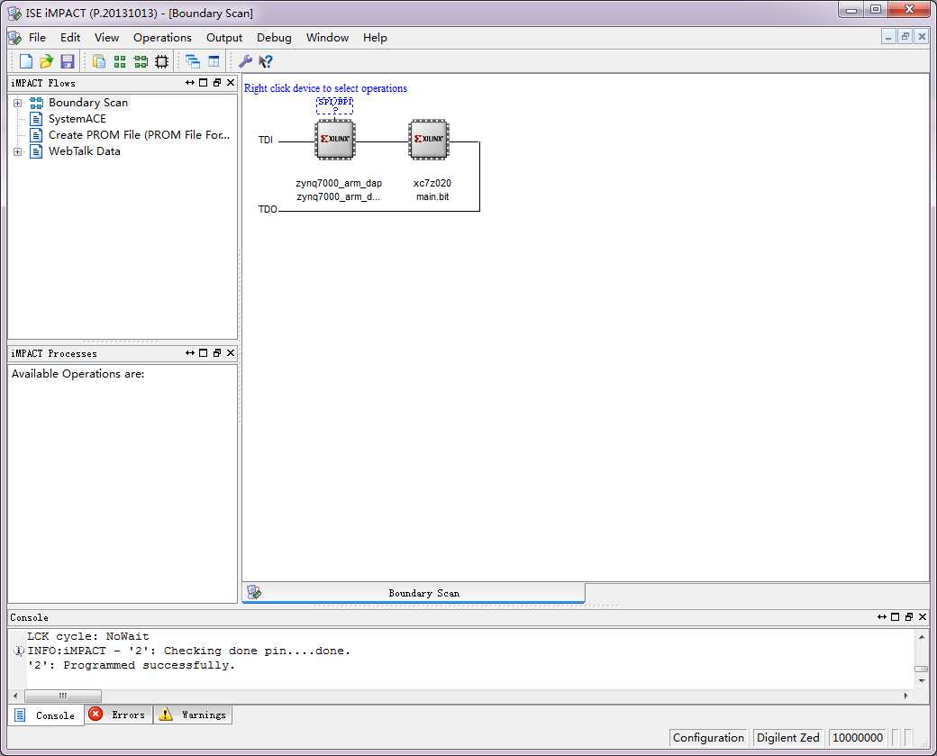The height and width of the screenshot is (756, 937).
Task: Click the Initialize Chain four-squares icon
Action: click(120, 61)
